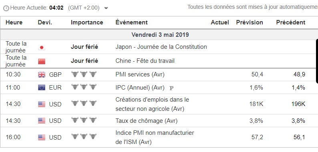
Task: Click the China flag icon
Action: tap(42, 62)
